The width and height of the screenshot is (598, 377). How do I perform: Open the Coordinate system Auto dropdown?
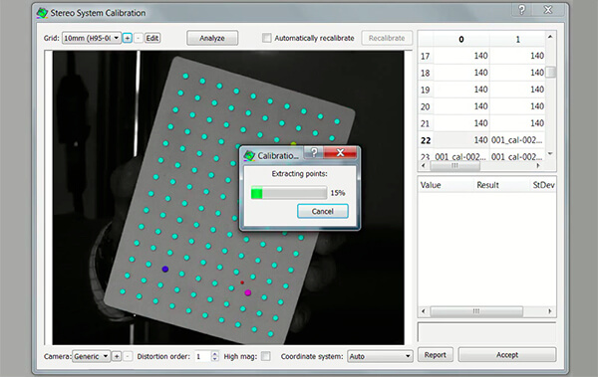[x=380, y=356]
